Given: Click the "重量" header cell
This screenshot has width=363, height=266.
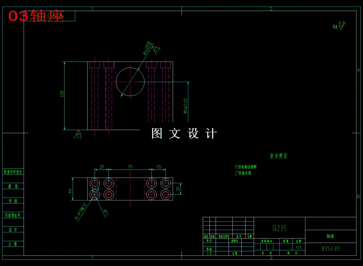Looking at the screenshot, I should click(286, 241).
